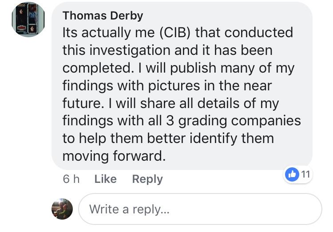Click the comment text body
Screen dimensions: 333x232
182,94
